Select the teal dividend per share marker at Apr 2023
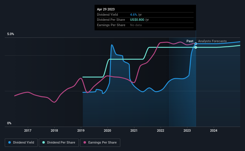The image size is (245, 151). tap(196, 47)
